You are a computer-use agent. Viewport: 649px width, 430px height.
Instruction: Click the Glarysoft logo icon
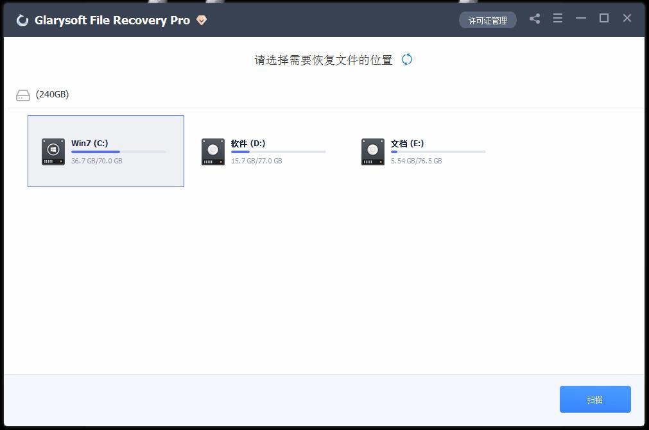click(x=23, y=19)
